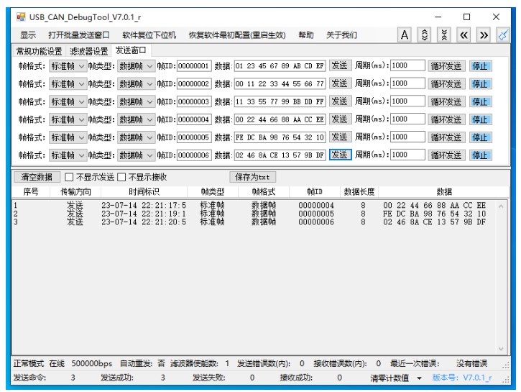Click the double left arrow toolbar icon
The height and width of the screenshot is (392, 521).
point(464,35)
